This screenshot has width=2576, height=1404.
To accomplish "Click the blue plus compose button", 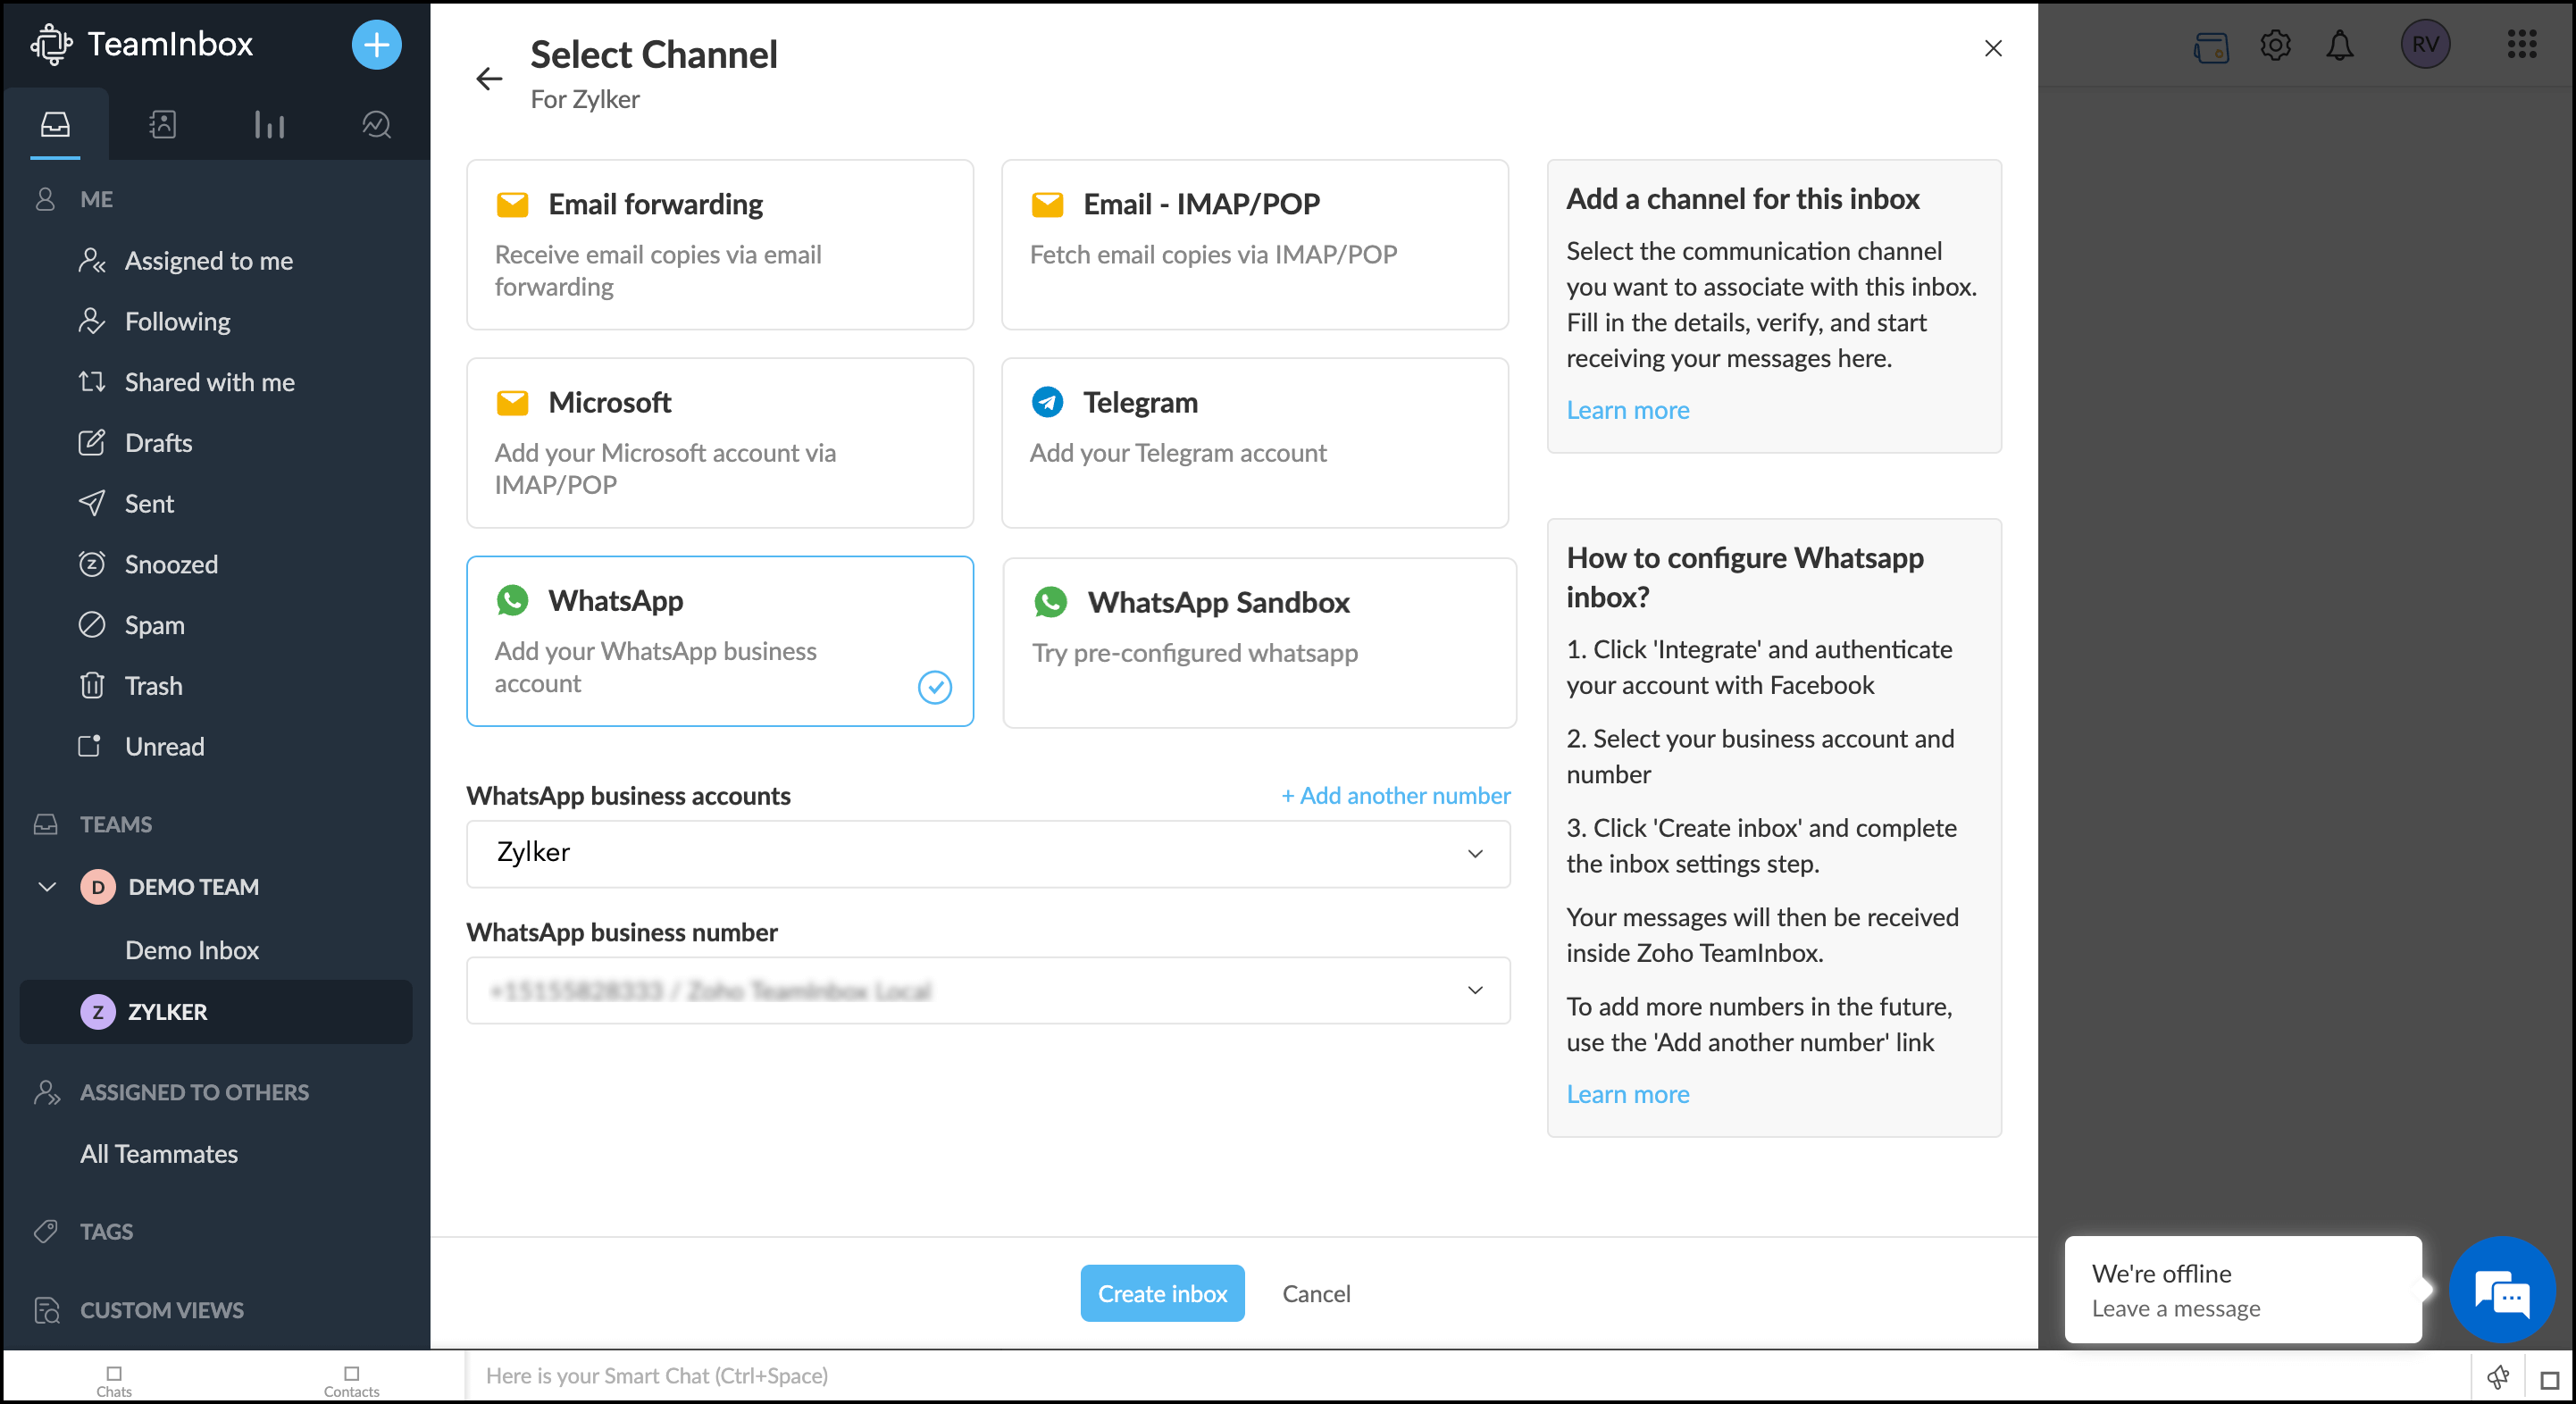I will point(376,45).
